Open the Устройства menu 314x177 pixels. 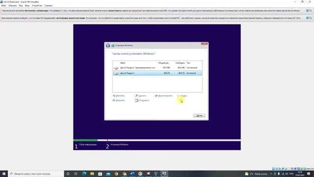tap(37, 5)
